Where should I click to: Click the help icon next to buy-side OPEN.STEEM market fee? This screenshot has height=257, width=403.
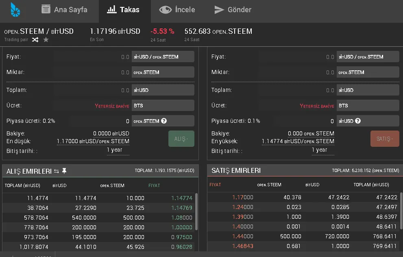(164, 121)
